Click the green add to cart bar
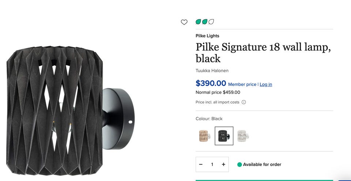This screenshot has height=181, width=351. tap(264, 180)
